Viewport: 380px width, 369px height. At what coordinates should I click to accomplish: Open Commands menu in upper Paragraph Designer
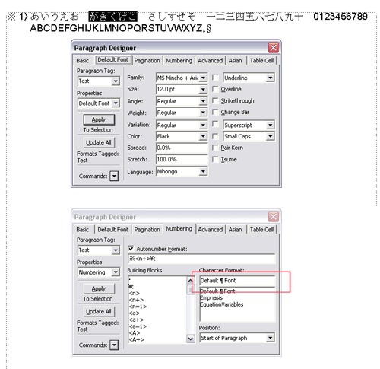tap(114, 176)
